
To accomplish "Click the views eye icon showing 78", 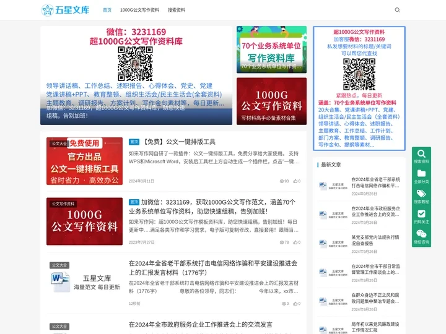I will (x=282, y=242).
